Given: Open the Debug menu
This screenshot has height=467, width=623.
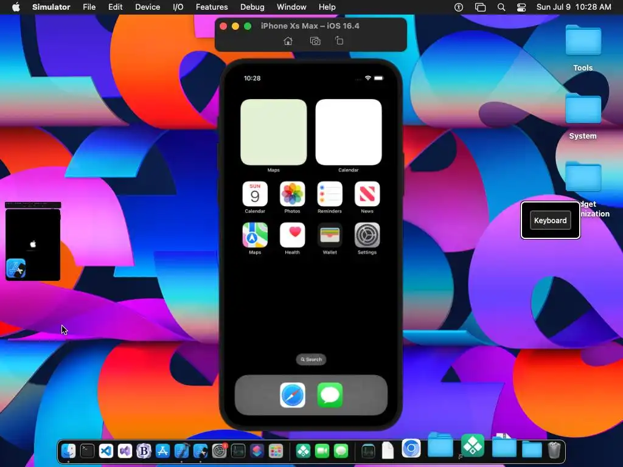Looking at the screenshot, I should (x=252, y=7).
